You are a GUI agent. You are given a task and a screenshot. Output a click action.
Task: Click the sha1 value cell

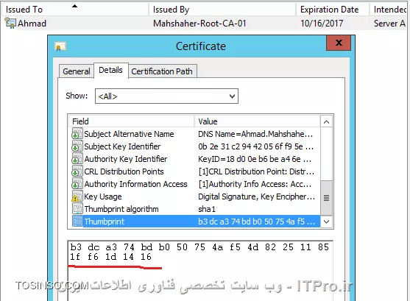[207, 209]
